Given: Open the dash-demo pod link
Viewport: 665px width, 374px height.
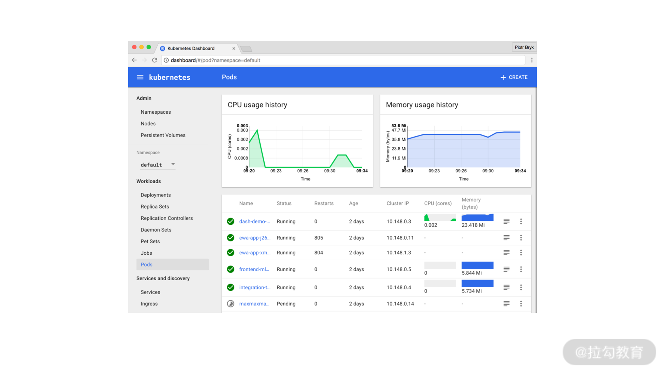Looking at the screenshot, I should pyautogui.click(x=254, y=221).
